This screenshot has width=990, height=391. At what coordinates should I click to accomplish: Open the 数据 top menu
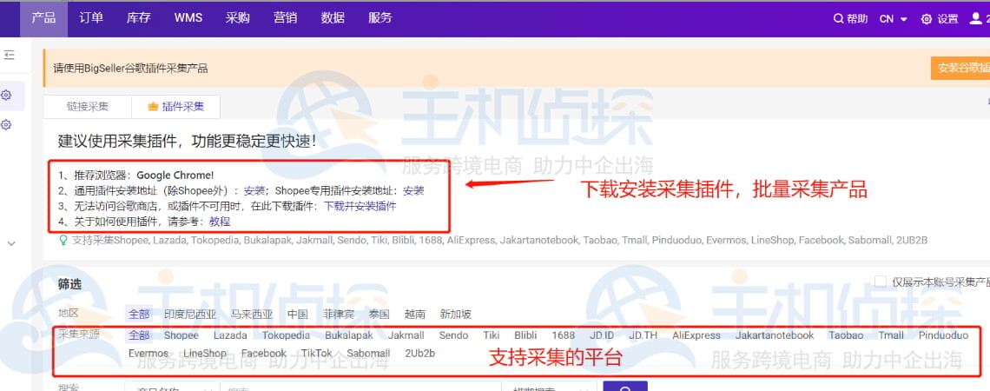(333, 18)
